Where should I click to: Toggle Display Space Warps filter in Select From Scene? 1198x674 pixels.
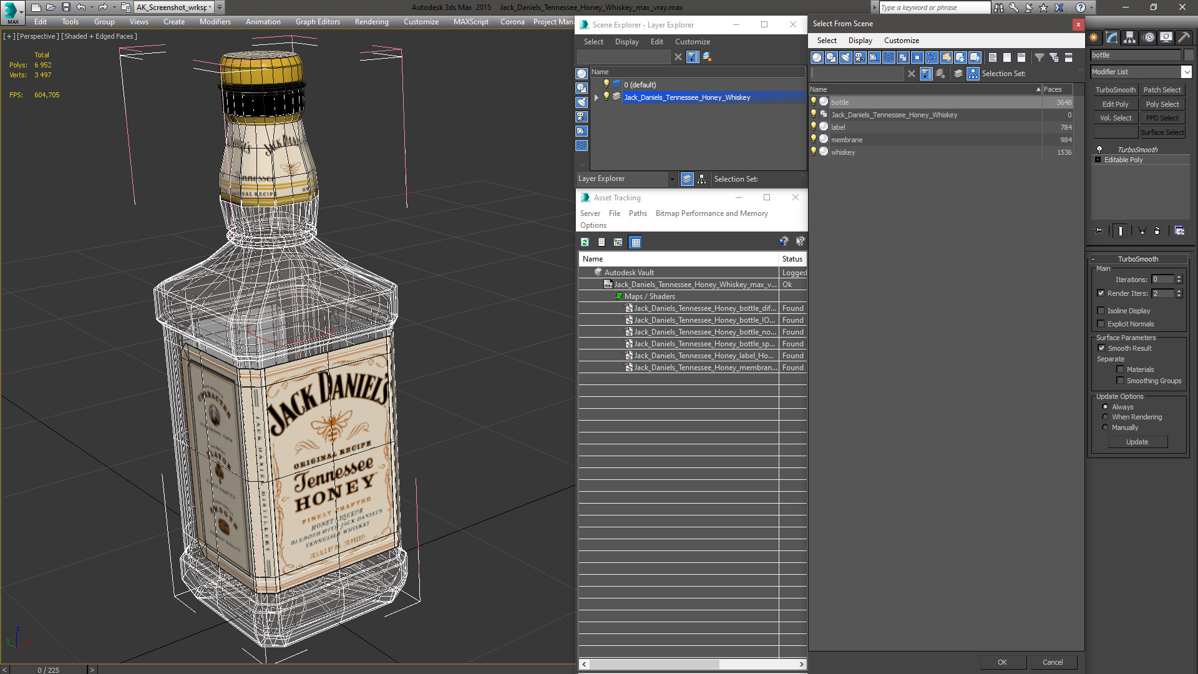889,57
